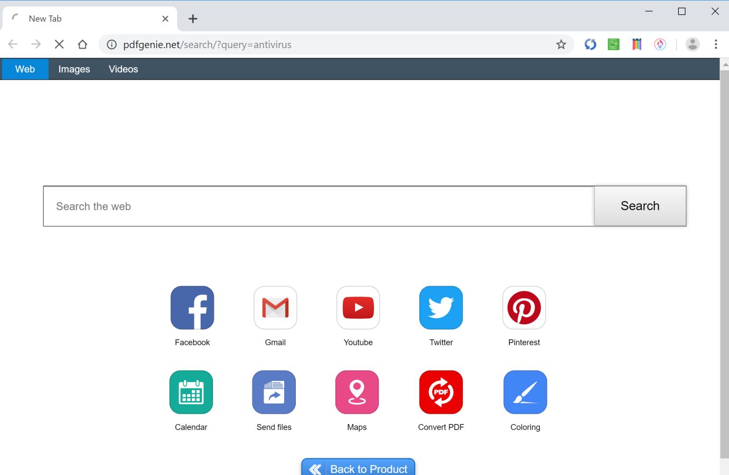Go to the browser home page
The width and height of the screenshot is (729, 475).
point(82,44)
